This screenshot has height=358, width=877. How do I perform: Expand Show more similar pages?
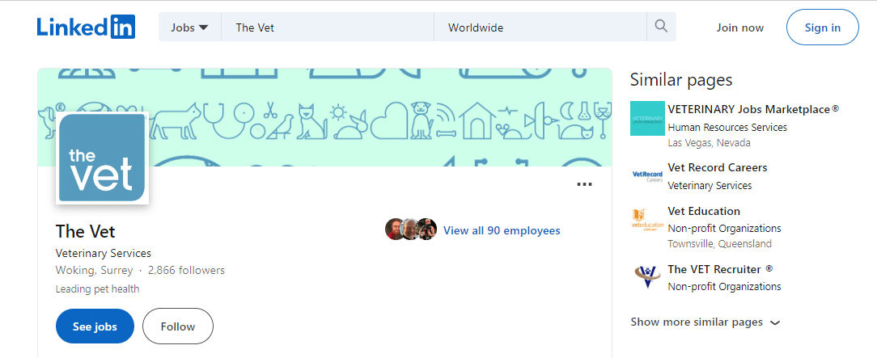pyautogui.click(x=705, y=322)
